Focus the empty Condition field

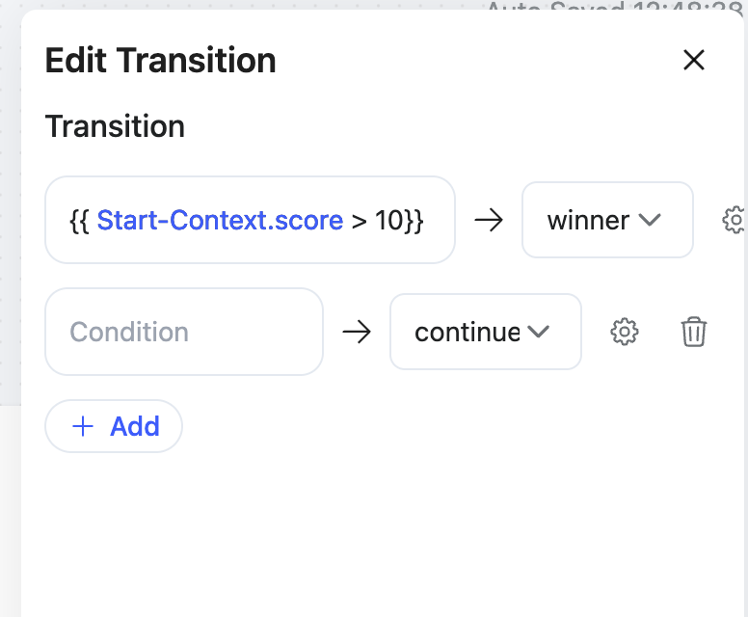[183, 333]
